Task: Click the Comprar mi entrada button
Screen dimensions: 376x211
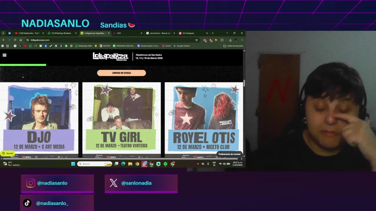Action: 121,73
